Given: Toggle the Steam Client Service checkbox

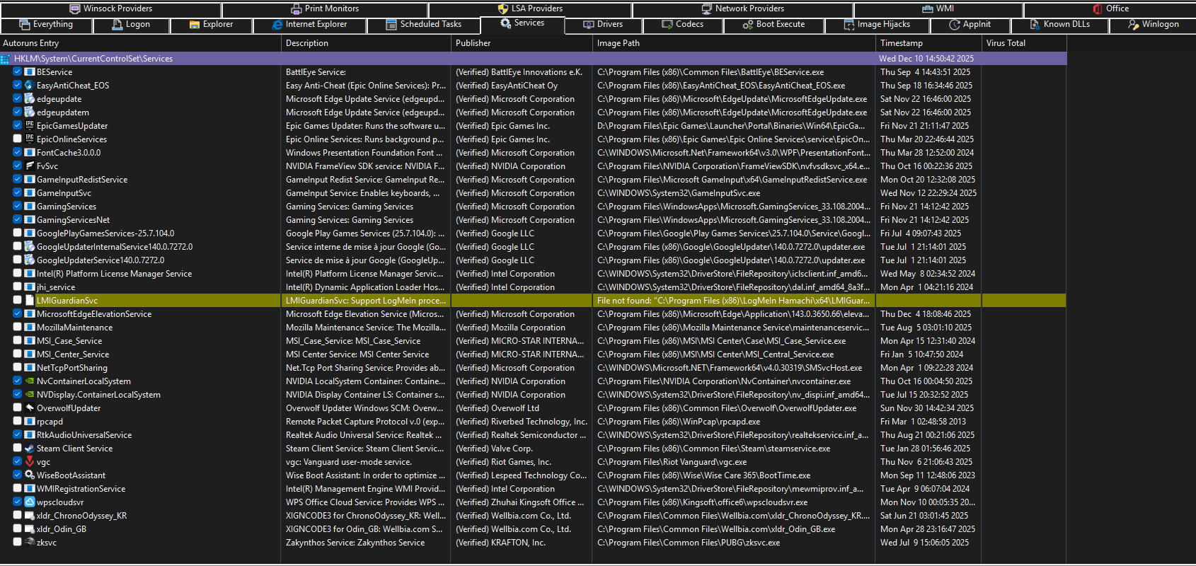Looking at the screenshot, I should [x=17, y=449].
